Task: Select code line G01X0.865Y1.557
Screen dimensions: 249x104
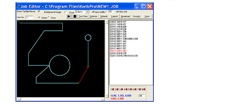Action: coord(118,46)
